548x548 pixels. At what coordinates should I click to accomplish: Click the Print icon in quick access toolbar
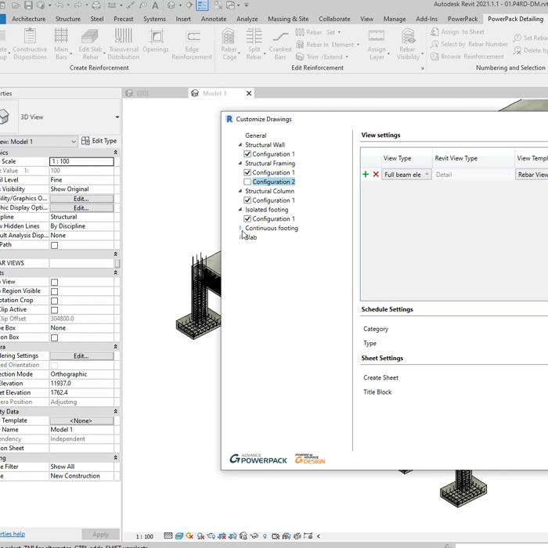[96, 5]
